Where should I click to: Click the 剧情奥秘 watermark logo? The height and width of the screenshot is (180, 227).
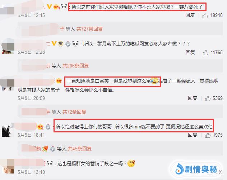pos(196,170)
